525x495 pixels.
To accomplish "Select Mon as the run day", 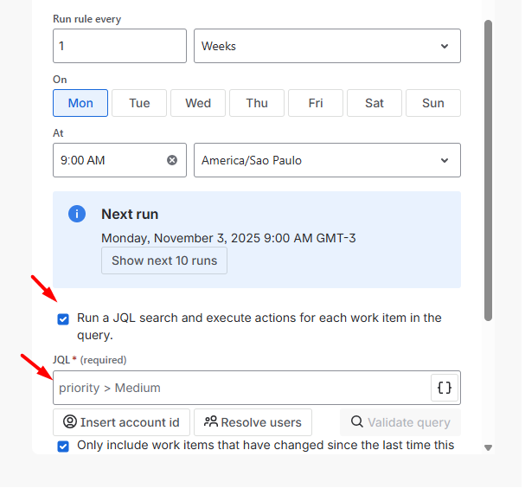I will tap(80, 103).
